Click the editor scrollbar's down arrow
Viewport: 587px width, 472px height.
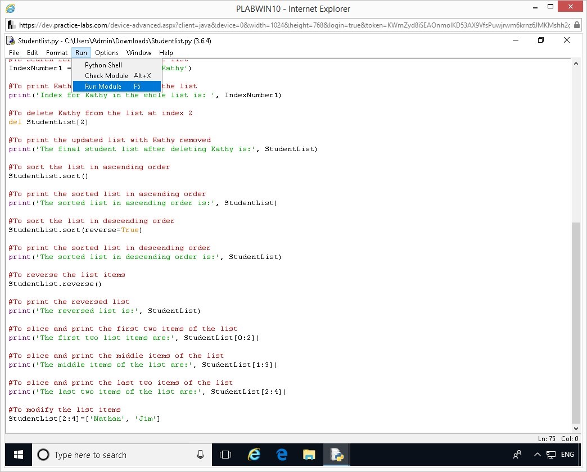576,428
